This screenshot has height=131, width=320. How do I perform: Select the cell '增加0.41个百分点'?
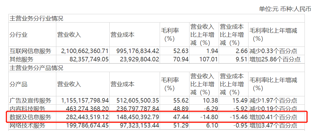pos(273,117)
